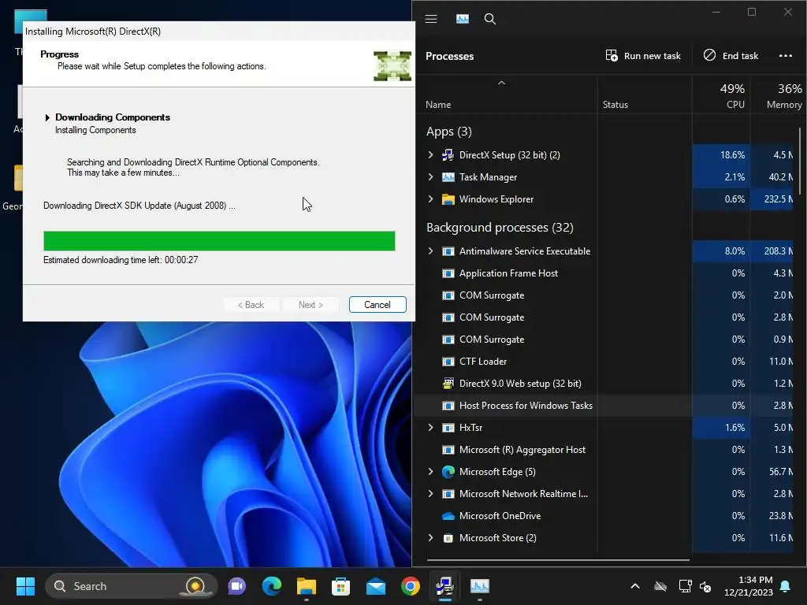Select the Apps (3) group heading
807x605 pixels.
[448, 132]
